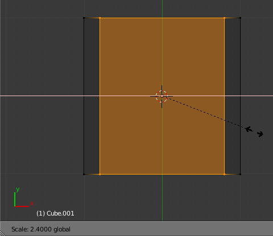
Task: Click the left black vertical edge
Action: (x=84, y=57)
